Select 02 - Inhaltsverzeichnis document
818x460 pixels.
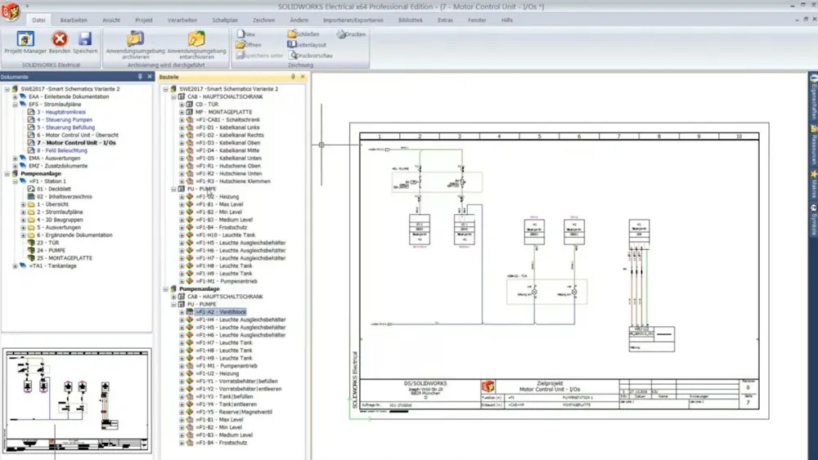click(x=64, y=197)
